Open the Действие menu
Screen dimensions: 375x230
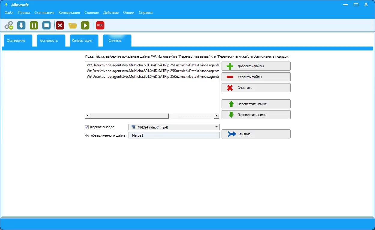pyautogui.click(x=111, y=13)
